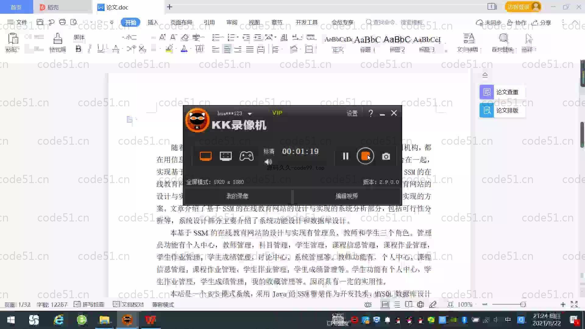Toggle underline formatting
This screenshot has height=329, width=585.
tap(100, 49)
